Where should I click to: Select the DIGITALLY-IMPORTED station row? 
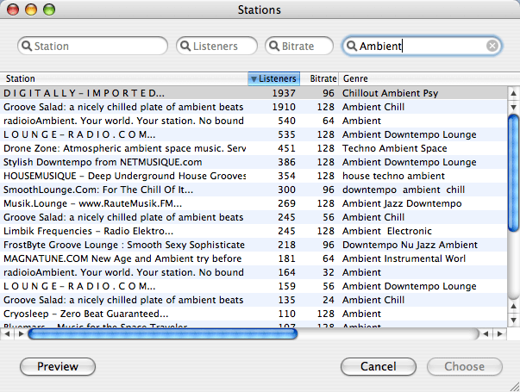coord(254,93)
